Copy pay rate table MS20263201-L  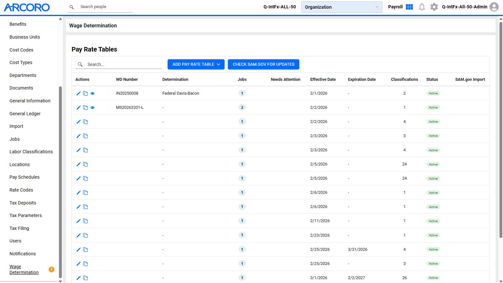click(85, 108)
